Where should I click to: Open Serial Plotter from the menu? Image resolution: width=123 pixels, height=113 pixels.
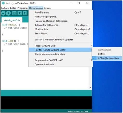[x=60, y=34]
